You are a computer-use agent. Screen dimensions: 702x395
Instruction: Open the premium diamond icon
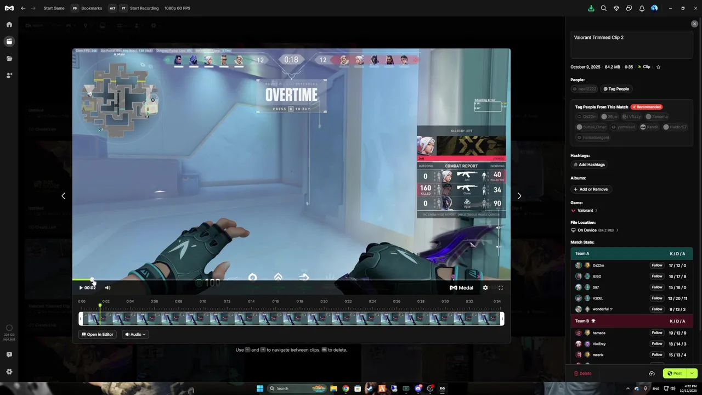[616, 8]
